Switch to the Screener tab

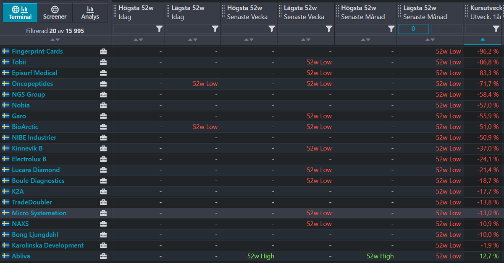coord(55,13)
